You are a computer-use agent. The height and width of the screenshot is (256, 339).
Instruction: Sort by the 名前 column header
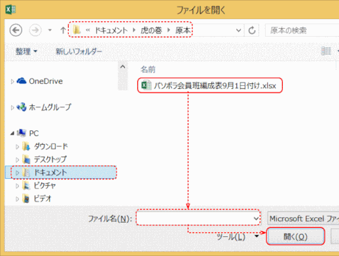pyautogui.click(x=148, y=69)
